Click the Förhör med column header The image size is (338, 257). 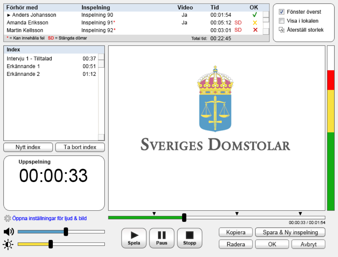22,8
